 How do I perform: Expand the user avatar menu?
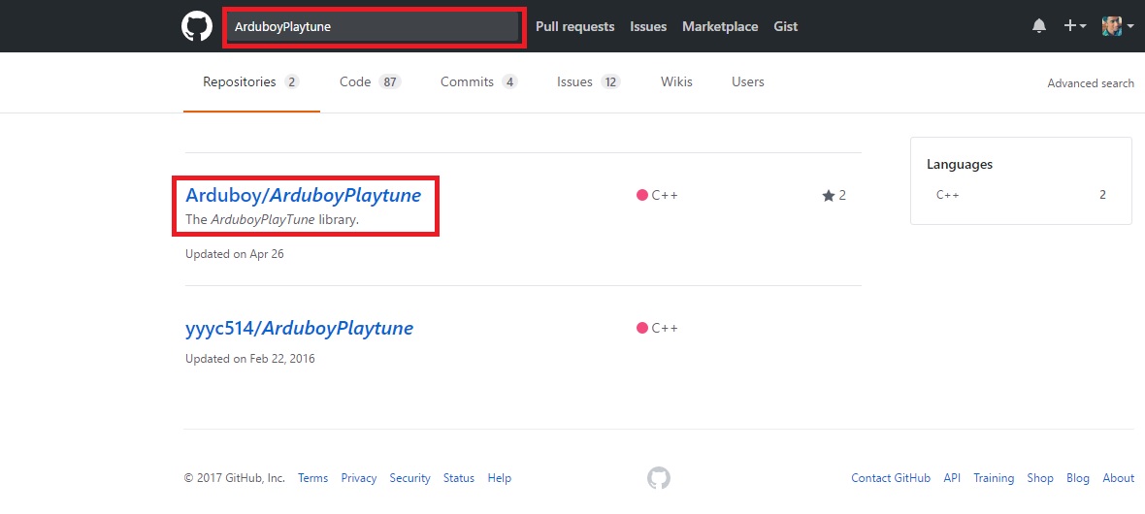tap(1118, 26)
